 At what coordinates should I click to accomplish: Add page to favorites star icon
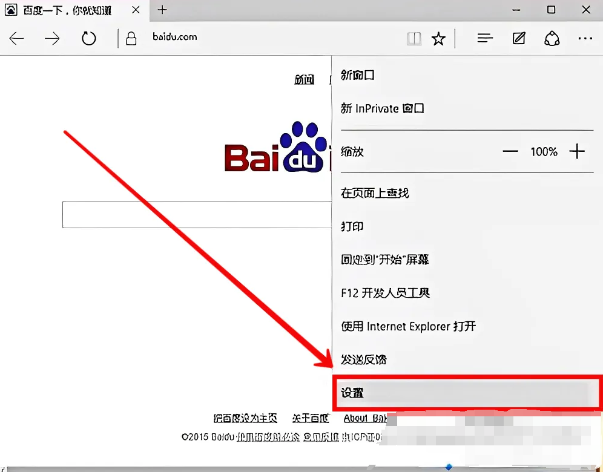tap(438, 39)
